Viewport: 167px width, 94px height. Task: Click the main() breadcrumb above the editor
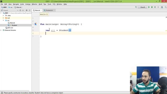(44, 14)
